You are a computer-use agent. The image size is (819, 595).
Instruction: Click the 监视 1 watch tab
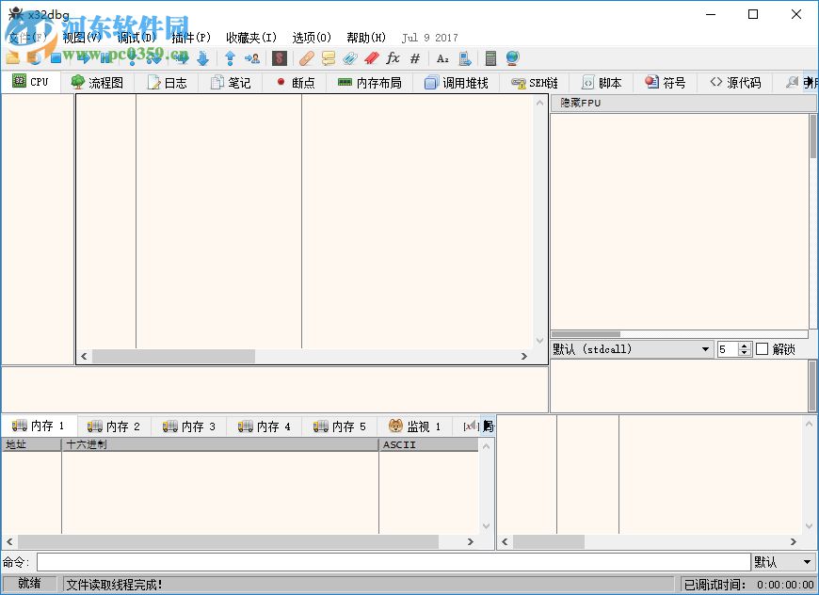(415, 426)
